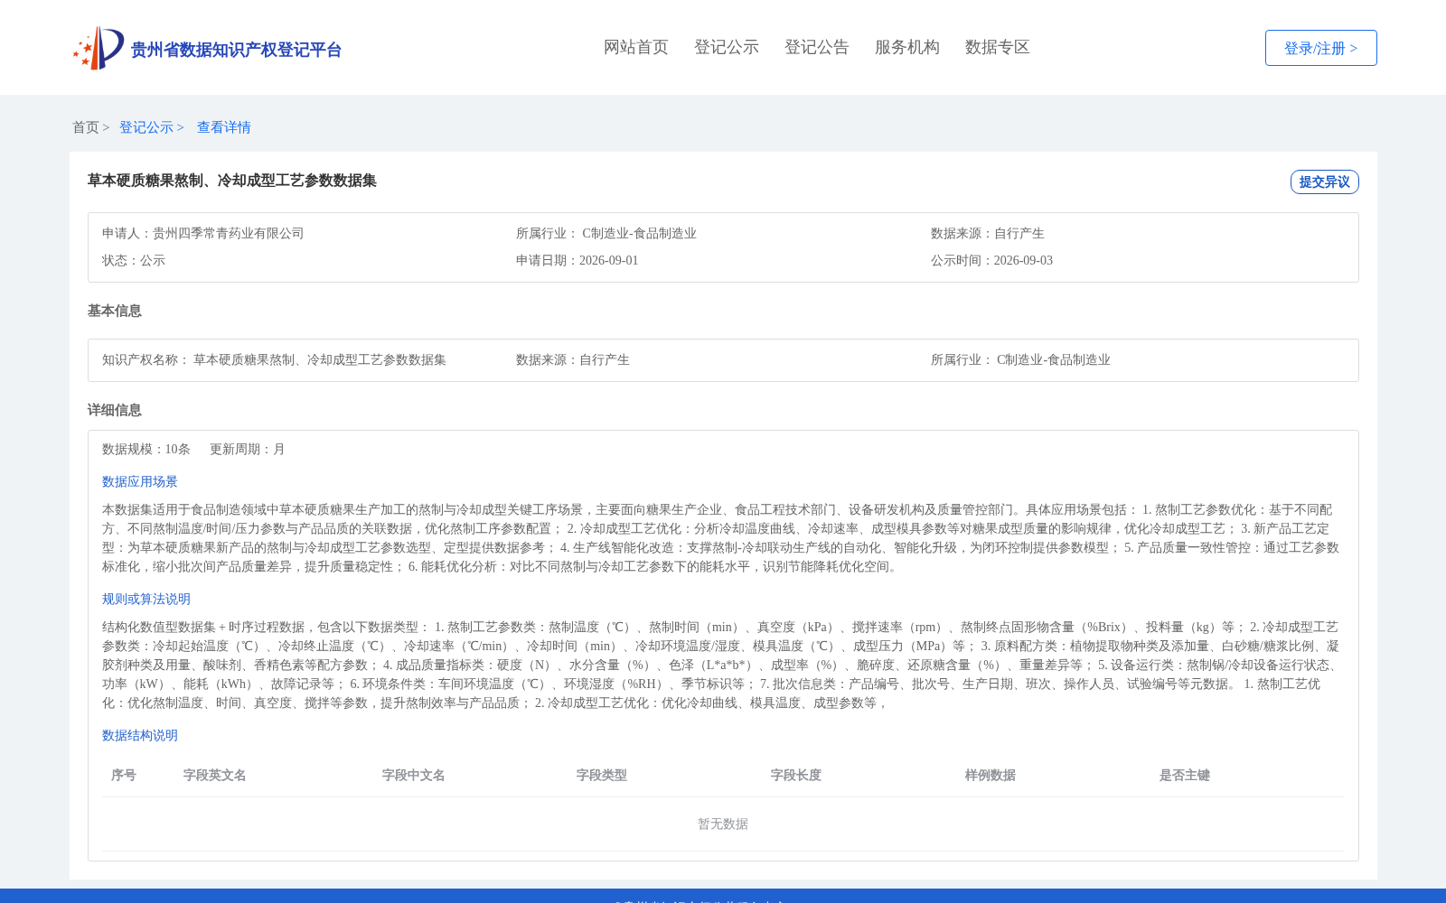Click the 数据规模：10条 text
The width and height of the screenshot is (1446, 903).
(146, 449)
